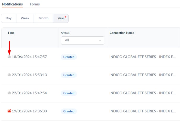Switch to the Forms tab

(35, 4)
